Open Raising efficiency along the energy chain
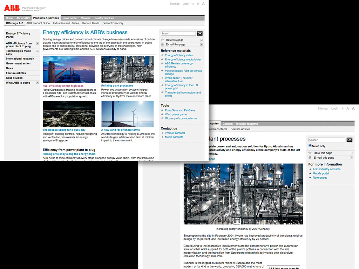 pyautogui.click(x=69, y=154)
